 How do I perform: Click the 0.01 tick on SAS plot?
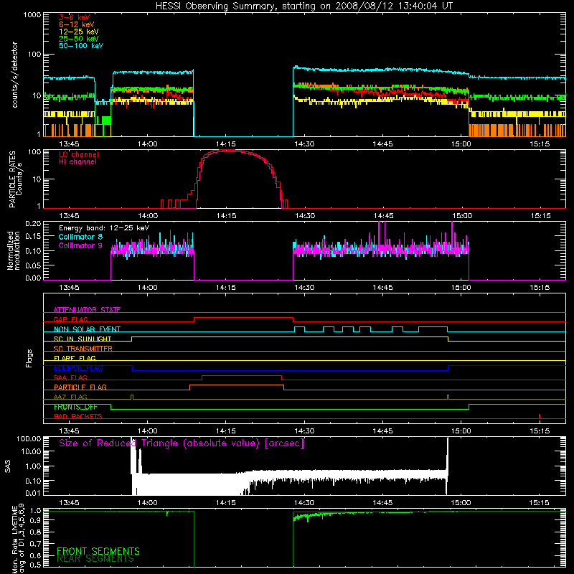tap(33, 493)
